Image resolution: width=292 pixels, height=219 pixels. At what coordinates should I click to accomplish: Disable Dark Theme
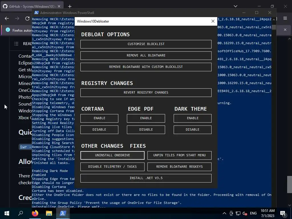coord(192,130)
